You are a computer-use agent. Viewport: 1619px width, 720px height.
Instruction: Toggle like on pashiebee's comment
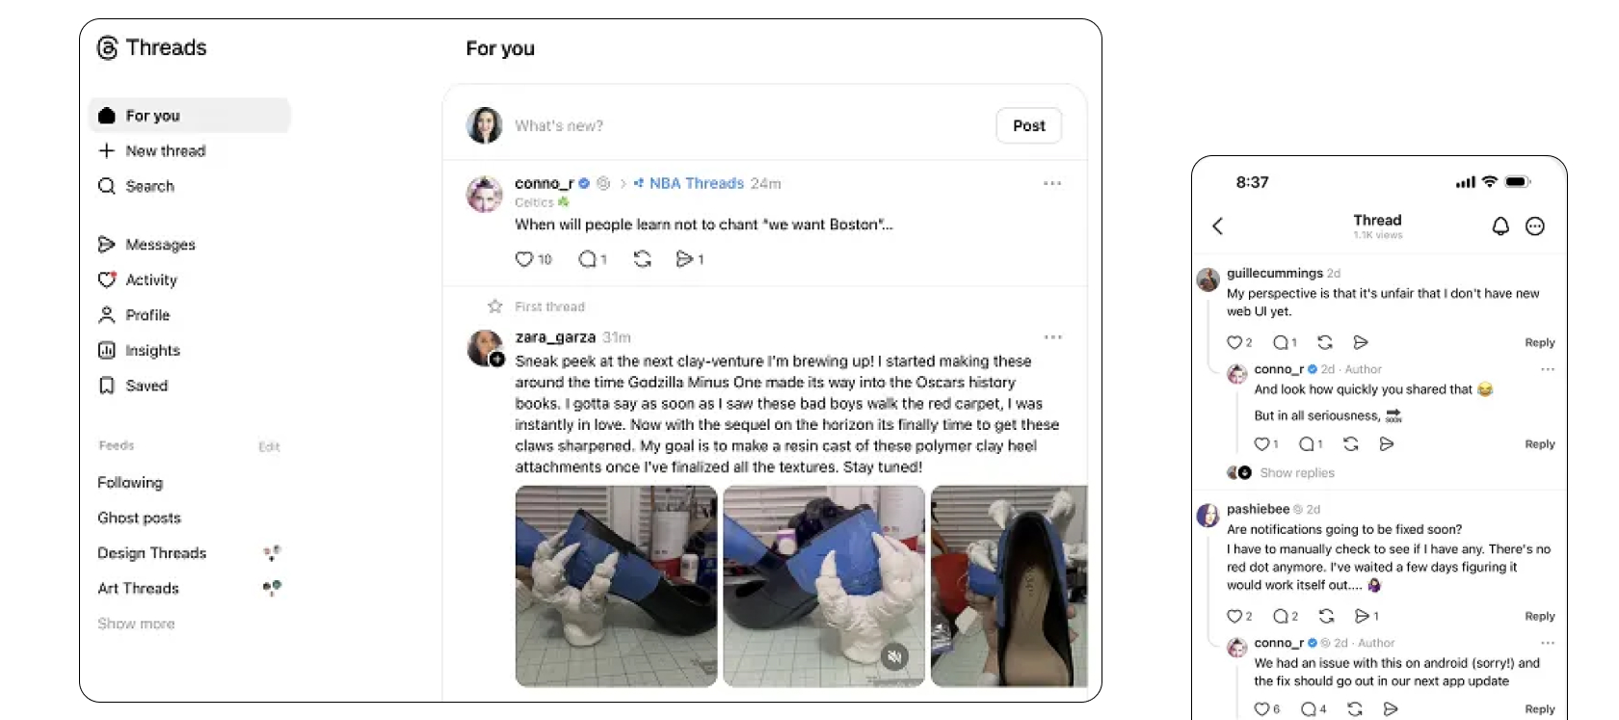click(1234, 616)
